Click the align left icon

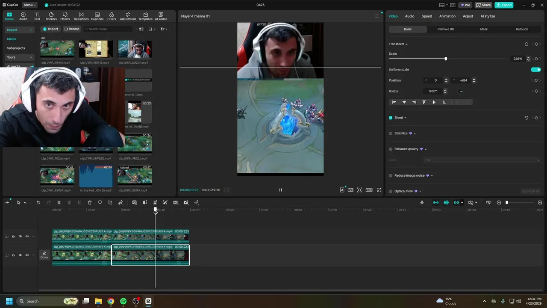pos(394,102)
